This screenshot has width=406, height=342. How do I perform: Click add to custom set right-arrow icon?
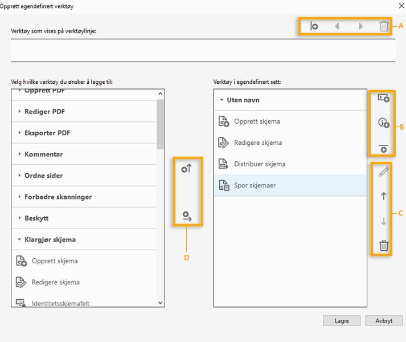[x=187, y=216]
